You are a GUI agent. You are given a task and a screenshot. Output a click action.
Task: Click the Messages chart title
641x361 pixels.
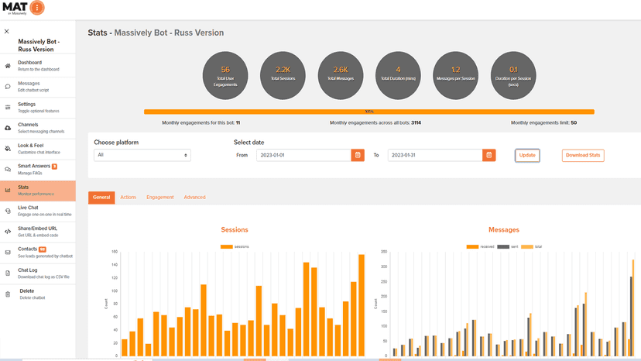504,229
